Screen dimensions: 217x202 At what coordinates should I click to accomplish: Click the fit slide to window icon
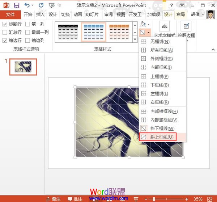tap(210, 199)
